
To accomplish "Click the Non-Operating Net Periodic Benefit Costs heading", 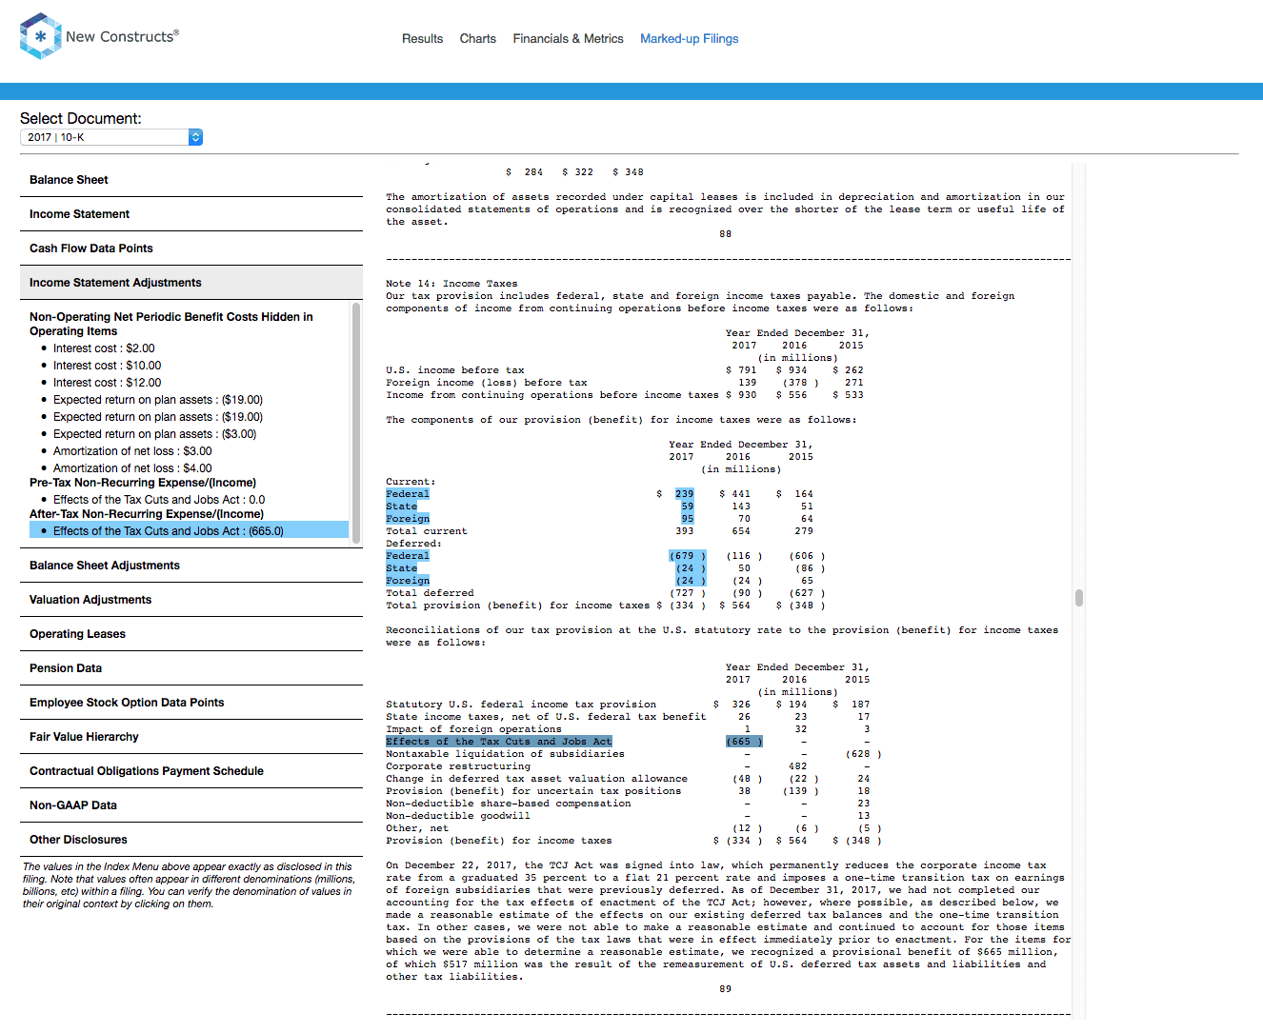I will tap(171, 324).
